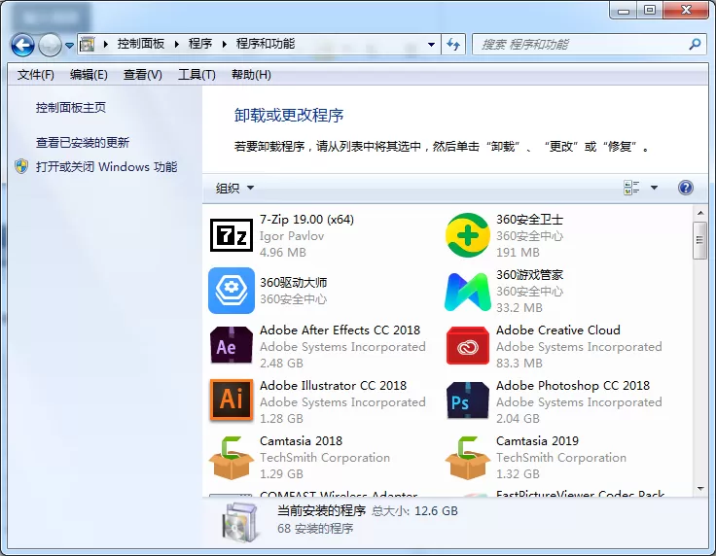Open 打开或关闭 Windows 功能 link
Screen dimensions: 716x556
106,167
